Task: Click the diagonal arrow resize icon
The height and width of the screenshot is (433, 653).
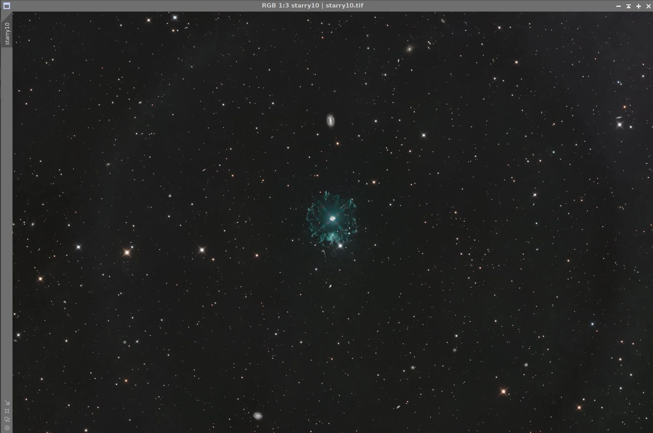Action: pyautogui.click(x=7, y=403)
